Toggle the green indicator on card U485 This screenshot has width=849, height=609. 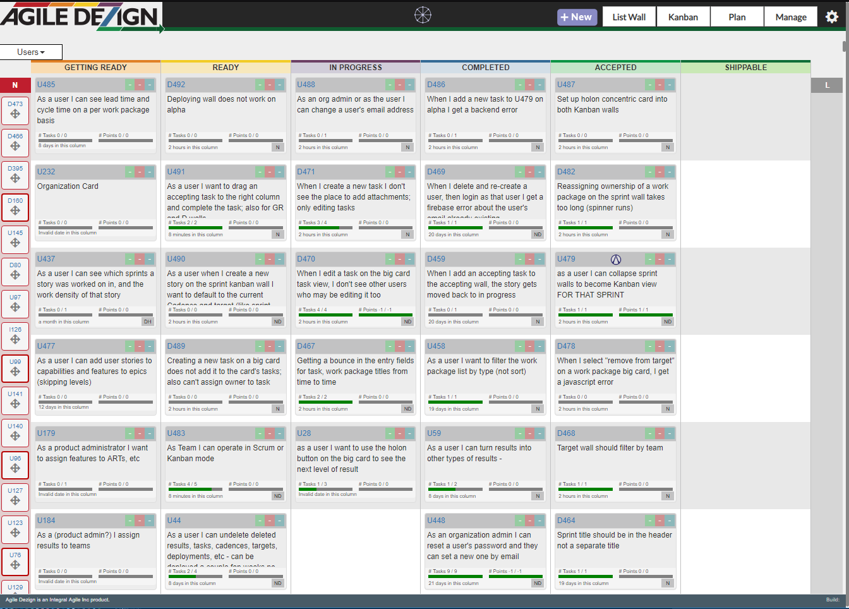129,85
